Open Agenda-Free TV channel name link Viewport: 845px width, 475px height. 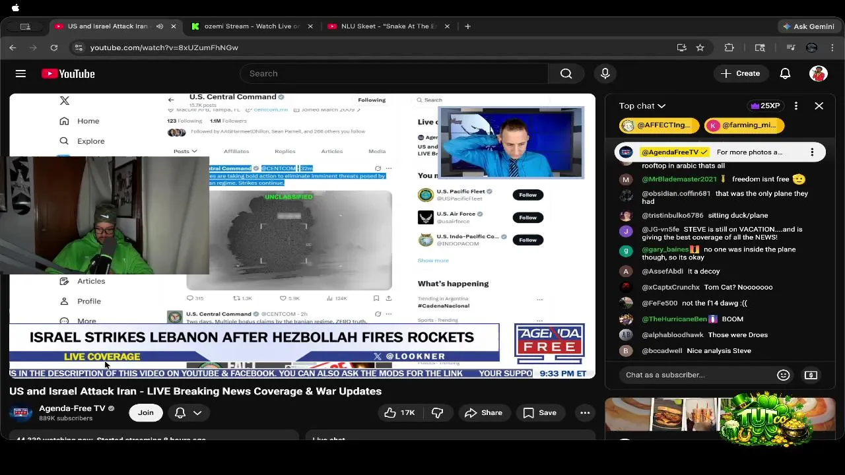[x=72, y=408]
